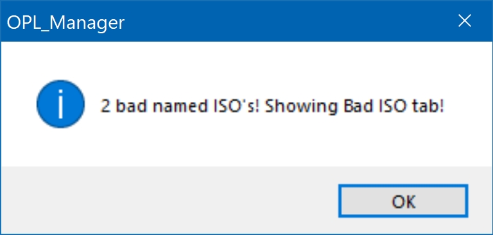The image size is (493, 235).
Task: Close the OPL_Manager dialog with X
Action: click(464, 21)
